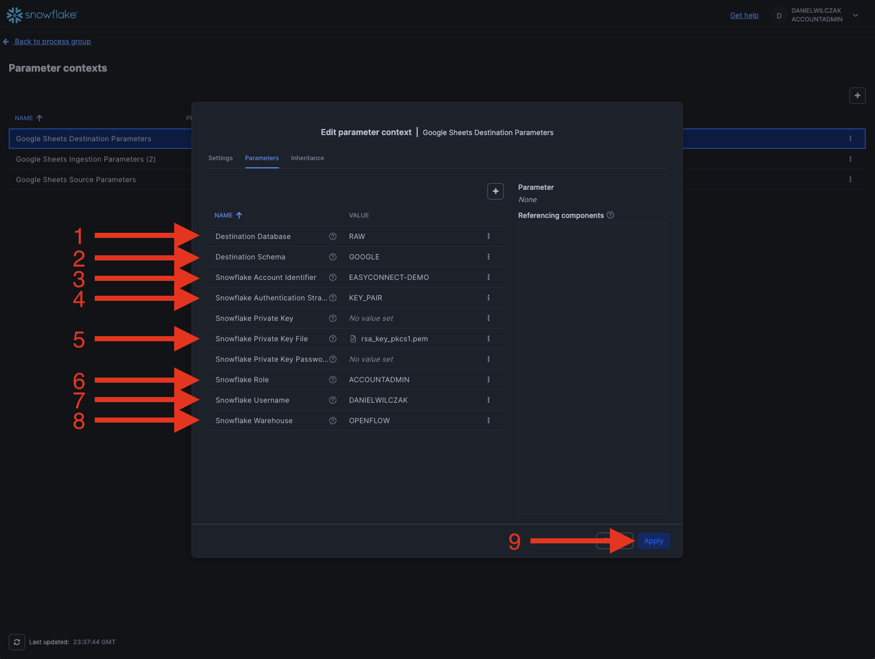Image resolution: width=875 pixels, height=659 pixels.
Task: Expand the user account dropdown chevron
Action: pyautogui.click(x=856, y=15)
